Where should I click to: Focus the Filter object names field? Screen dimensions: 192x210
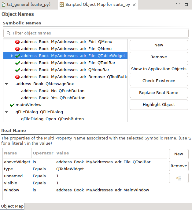(x=98, y=33)
